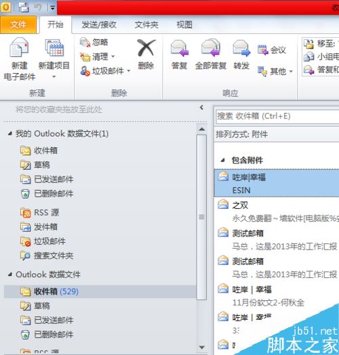339x355 pixels.
Task: Switch to the 视图 (View) tab
Action: 184,24
